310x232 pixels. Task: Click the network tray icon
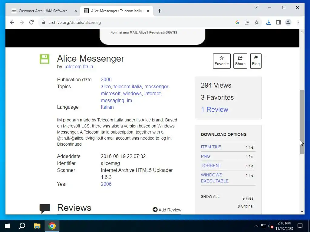264,226
